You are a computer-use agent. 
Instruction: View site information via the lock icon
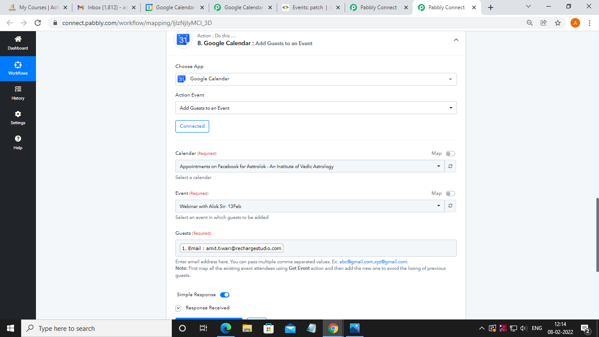coord(55,23)
